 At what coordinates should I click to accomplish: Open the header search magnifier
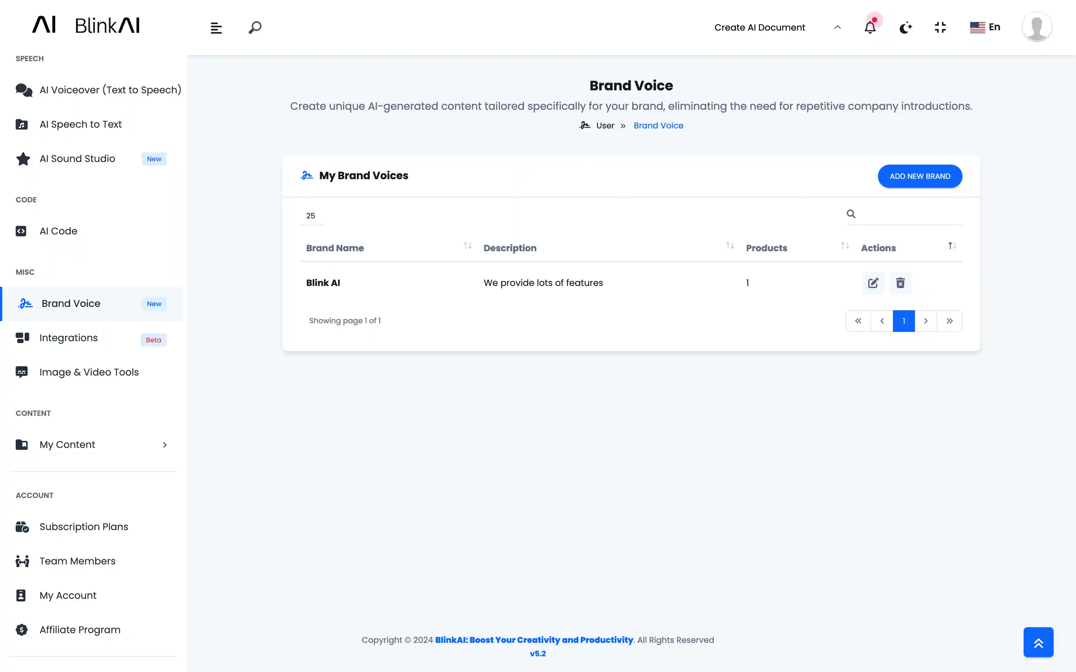click(x=255, y=28)
